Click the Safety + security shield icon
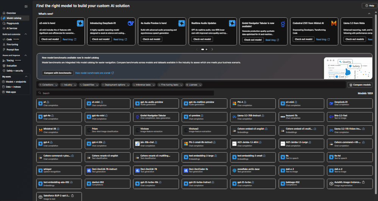Screen dimensions: 378x201 click(4, 71)
